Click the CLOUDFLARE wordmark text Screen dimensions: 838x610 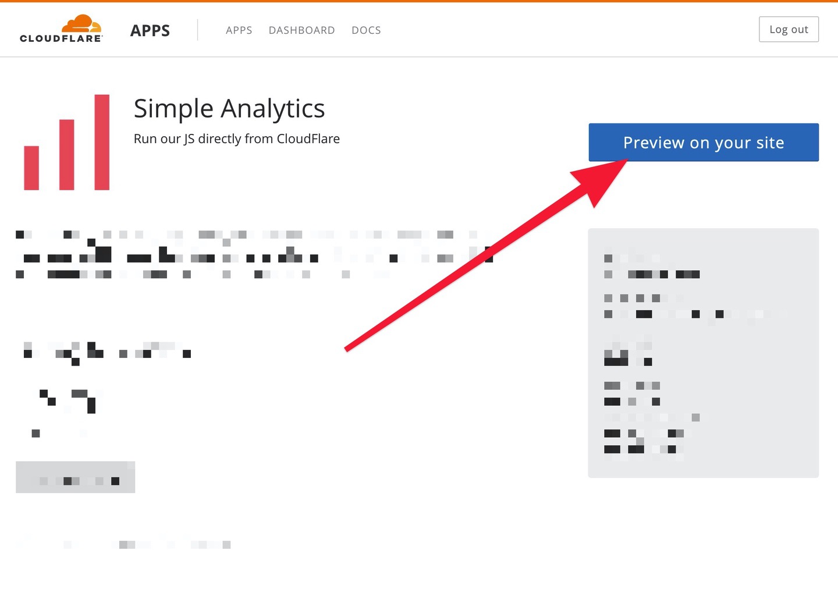61,38
